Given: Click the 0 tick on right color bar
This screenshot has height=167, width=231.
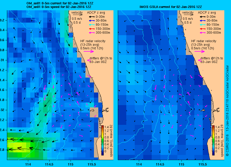Looking at the screenshot, I should 216,151.
